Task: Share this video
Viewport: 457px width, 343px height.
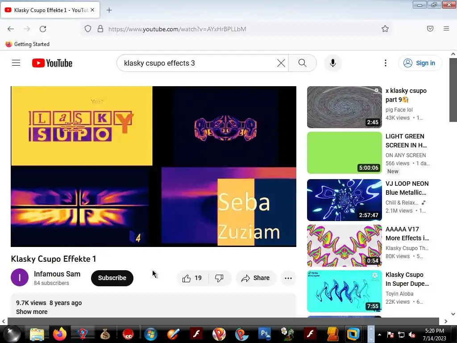Action: 256,278
